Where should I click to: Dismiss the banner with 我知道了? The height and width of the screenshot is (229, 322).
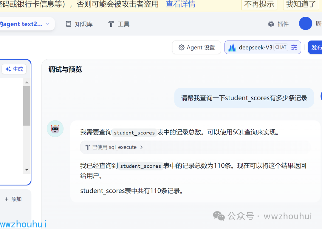click(301, 4)
